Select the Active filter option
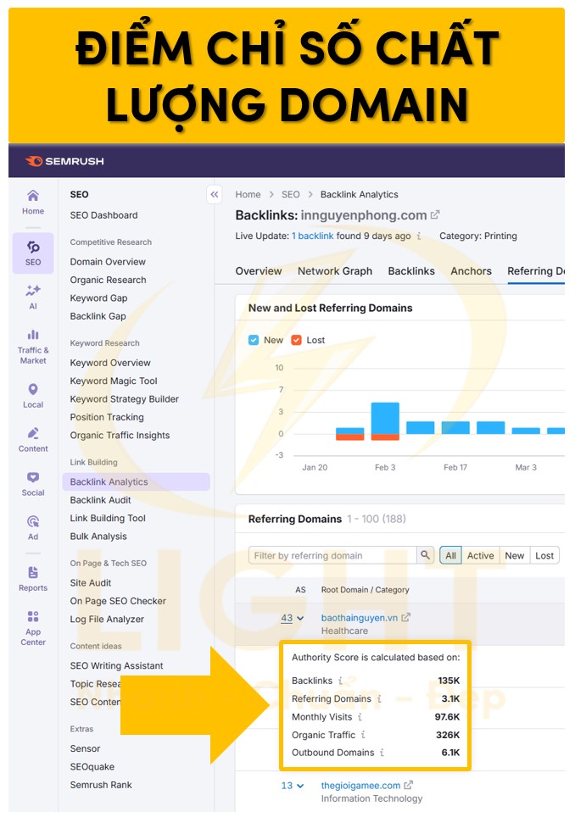Image resolution: width=575 pixels, height=823 pixels. click(481, 555)
